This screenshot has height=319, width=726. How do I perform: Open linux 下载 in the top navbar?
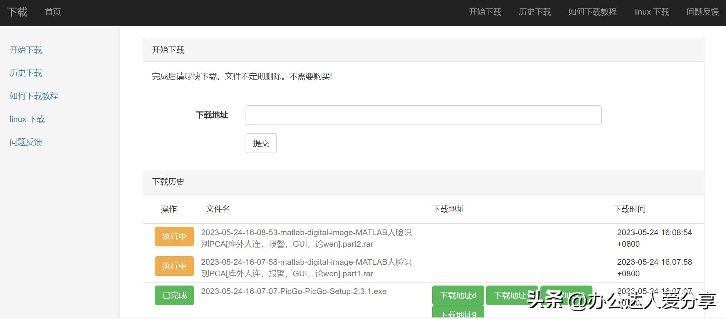tap(652, 12)
